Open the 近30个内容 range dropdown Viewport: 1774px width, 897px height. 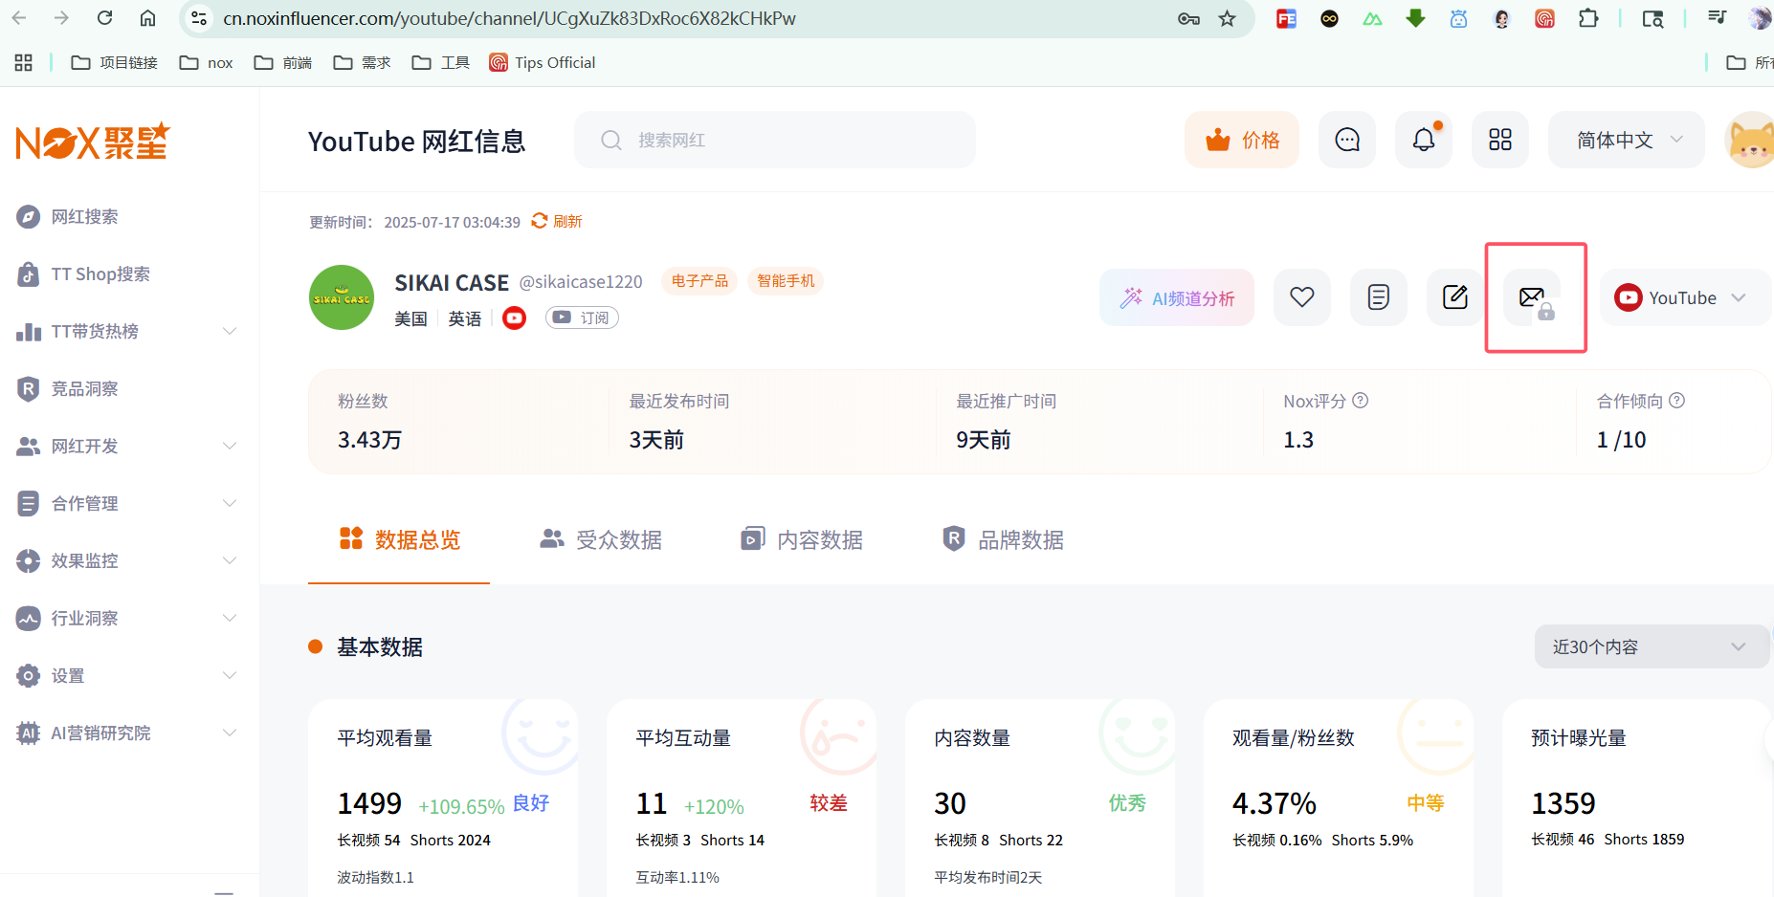point(1649,647)
